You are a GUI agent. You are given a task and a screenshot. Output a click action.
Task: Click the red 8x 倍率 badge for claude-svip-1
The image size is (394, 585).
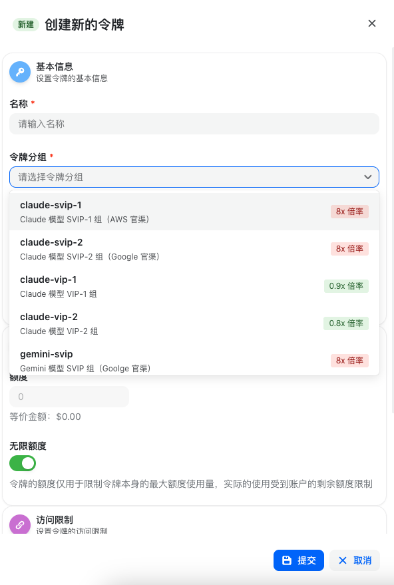[350, 211]
